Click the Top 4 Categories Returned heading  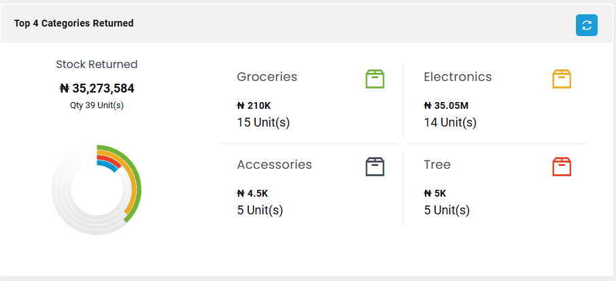click(74, 23)
